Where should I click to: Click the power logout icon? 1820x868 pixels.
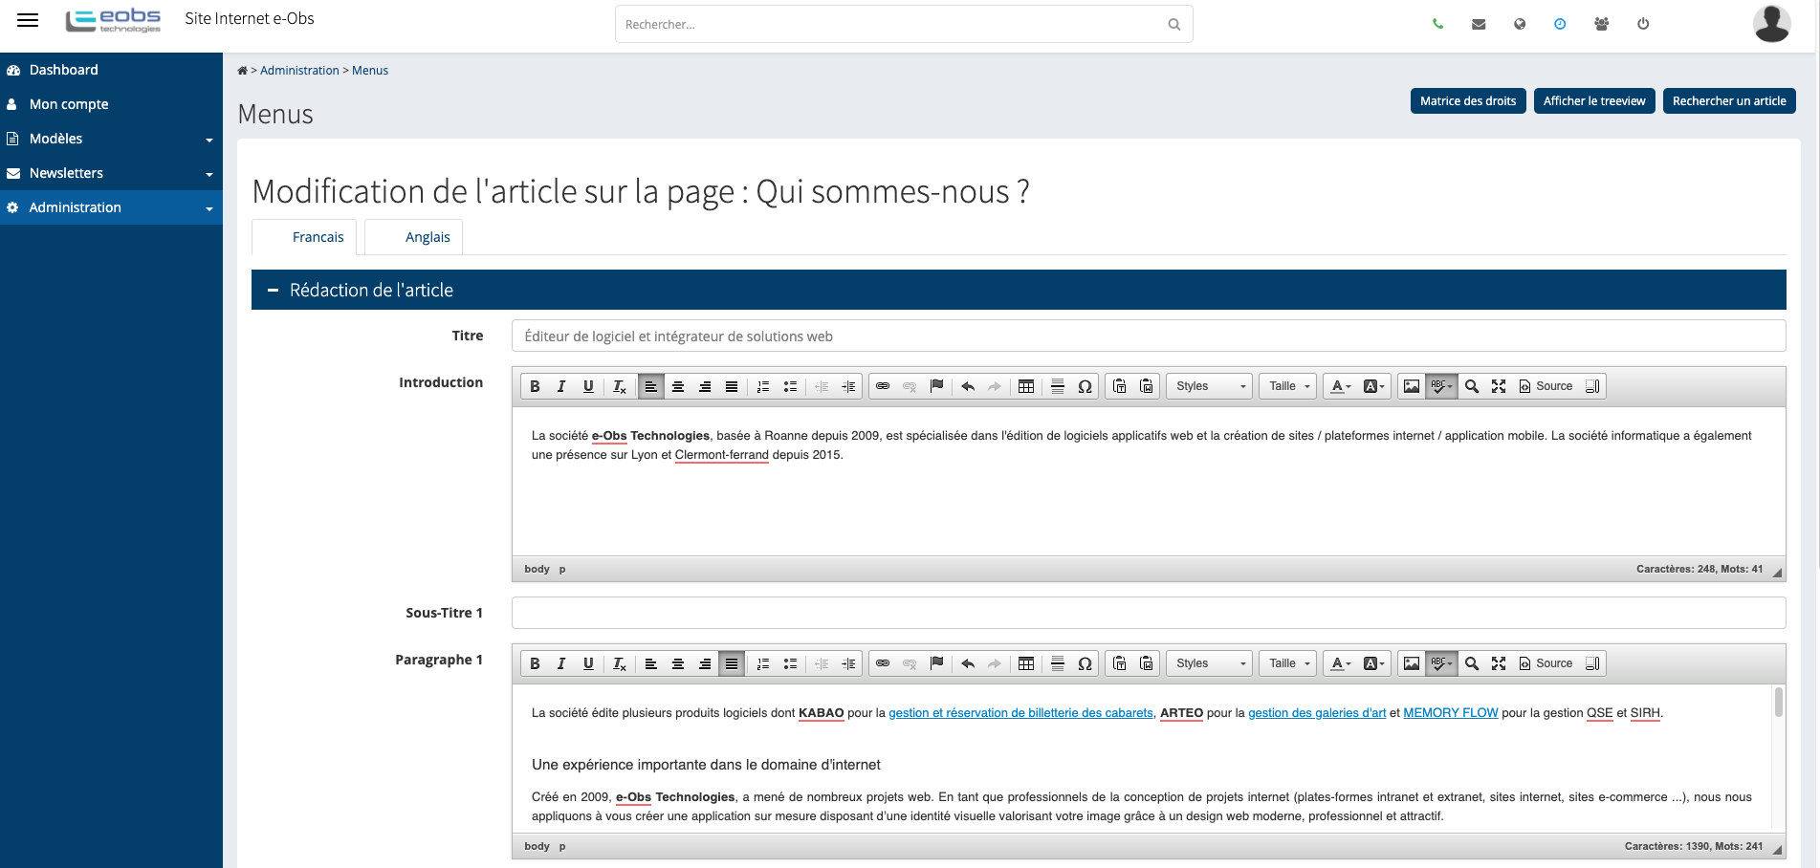pyautogui.click(x=1643, y=24)
